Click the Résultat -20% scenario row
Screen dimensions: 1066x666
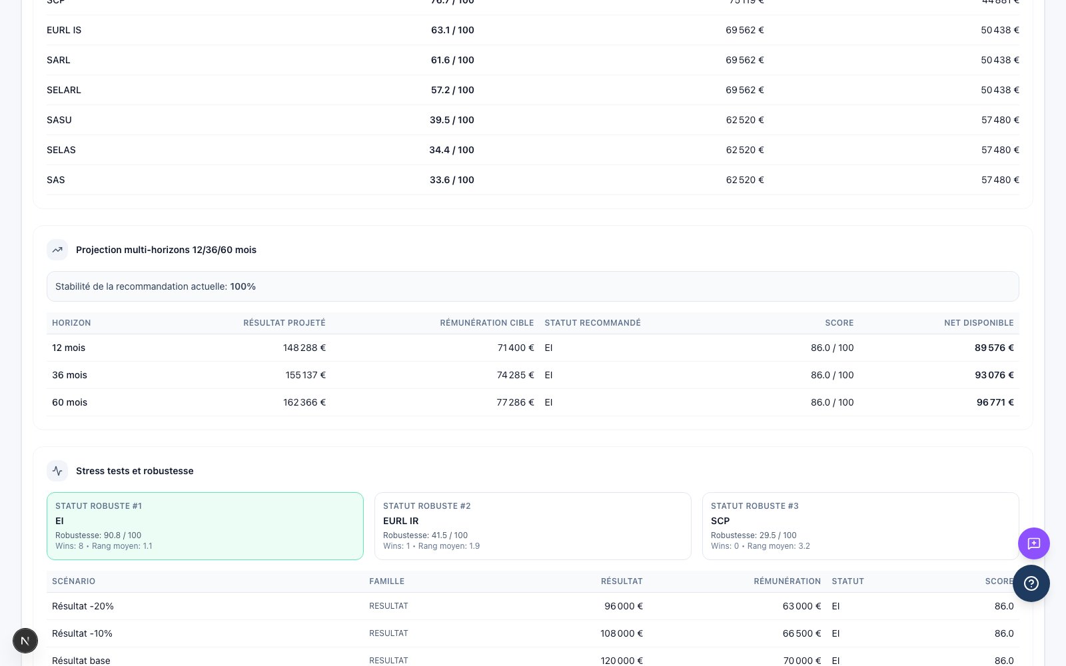coord(533,606)
